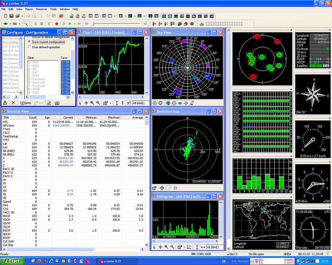Open the dropdown arrow next to the Play button
This screenshot has height=265, width=332.
point(74,24)
